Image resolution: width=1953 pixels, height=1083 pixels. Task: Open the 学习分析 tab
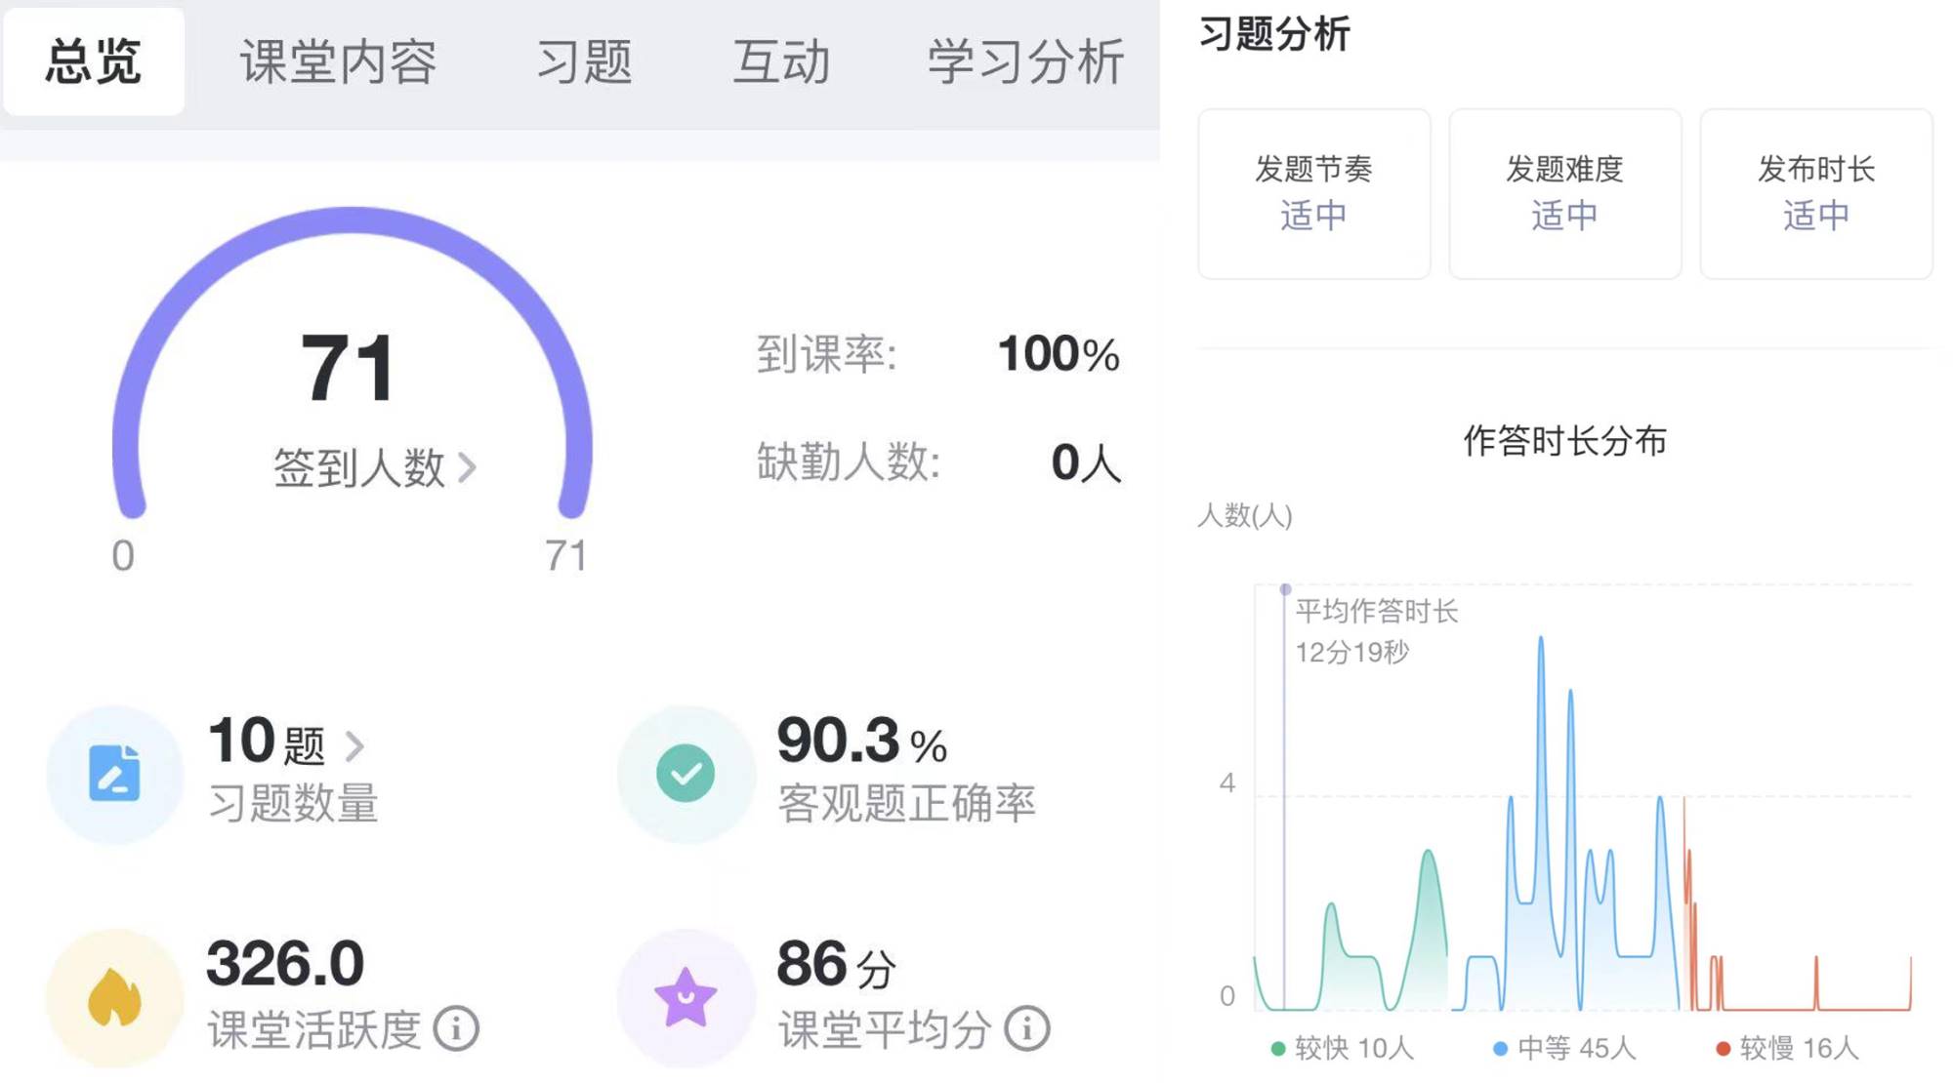click(x=1025, y=61)
